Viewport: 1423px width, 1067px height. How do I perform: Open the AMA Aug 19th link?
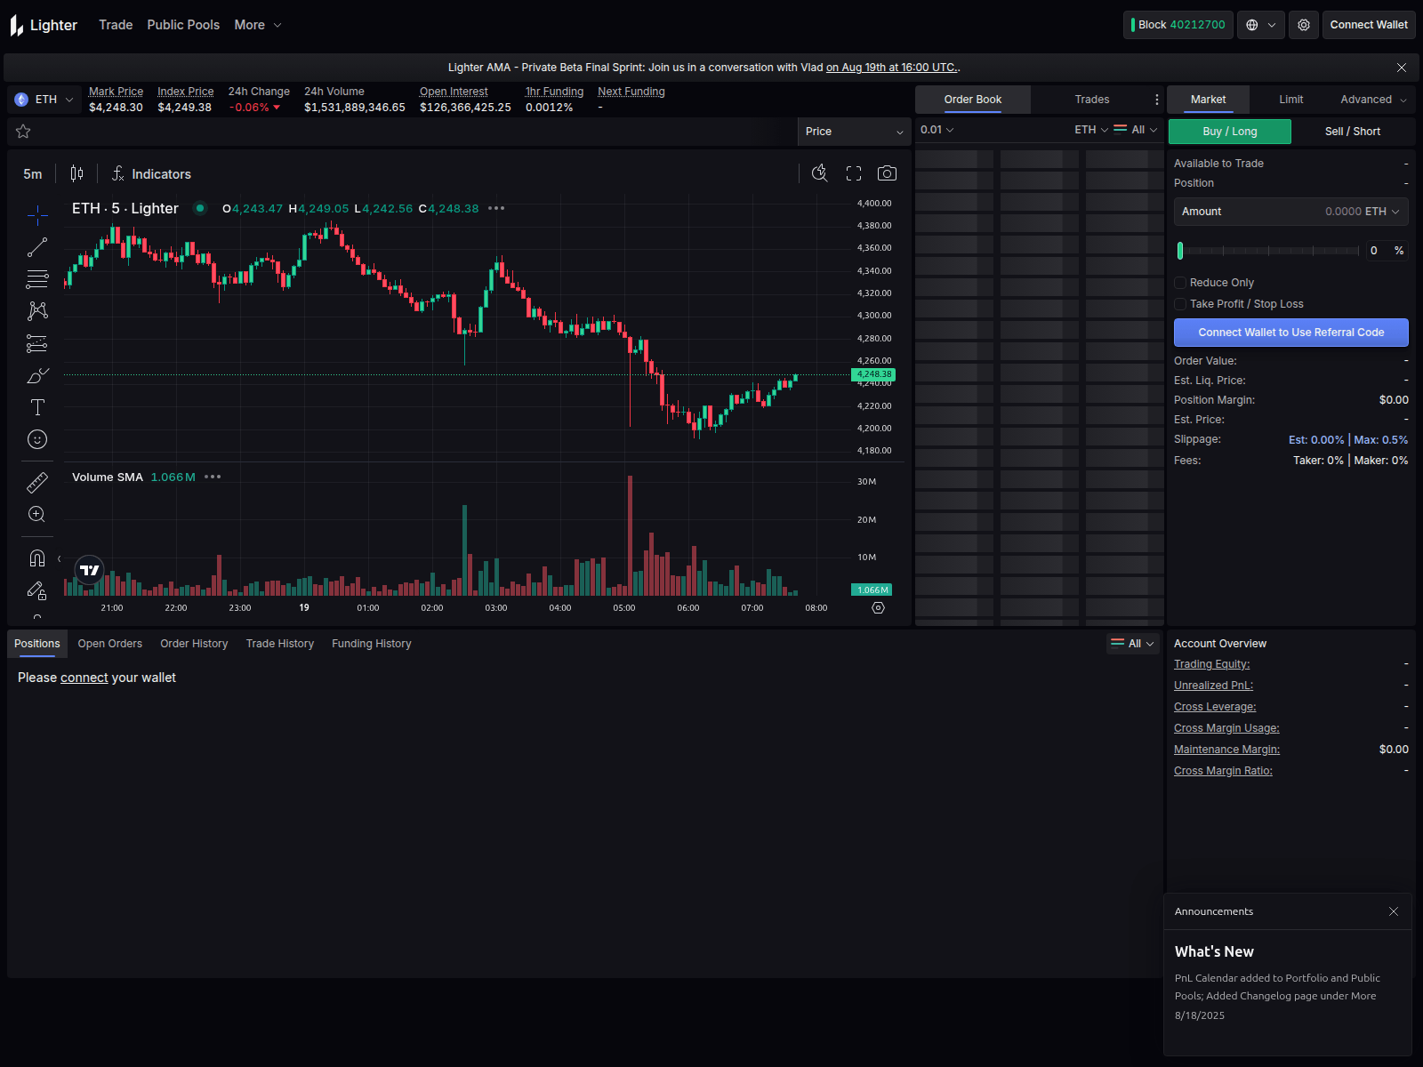891,68
